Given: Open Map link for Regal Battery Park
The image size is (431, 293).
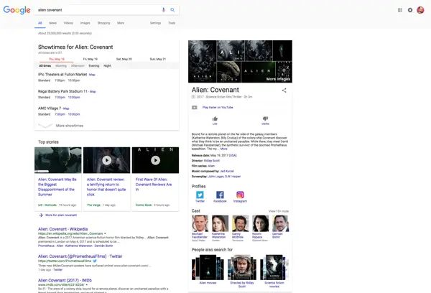Looking at the screenshot, I should 93,92.
